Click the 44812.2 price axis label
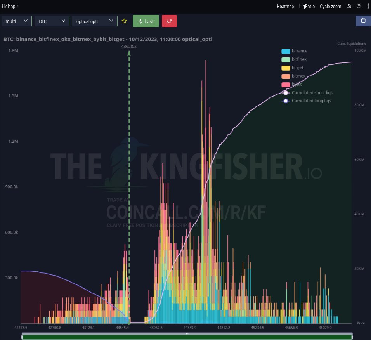This screenshot has width=371, height=340. [224, 328]
